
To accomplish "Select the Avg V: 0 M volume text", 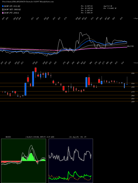I will click(108, 6).
